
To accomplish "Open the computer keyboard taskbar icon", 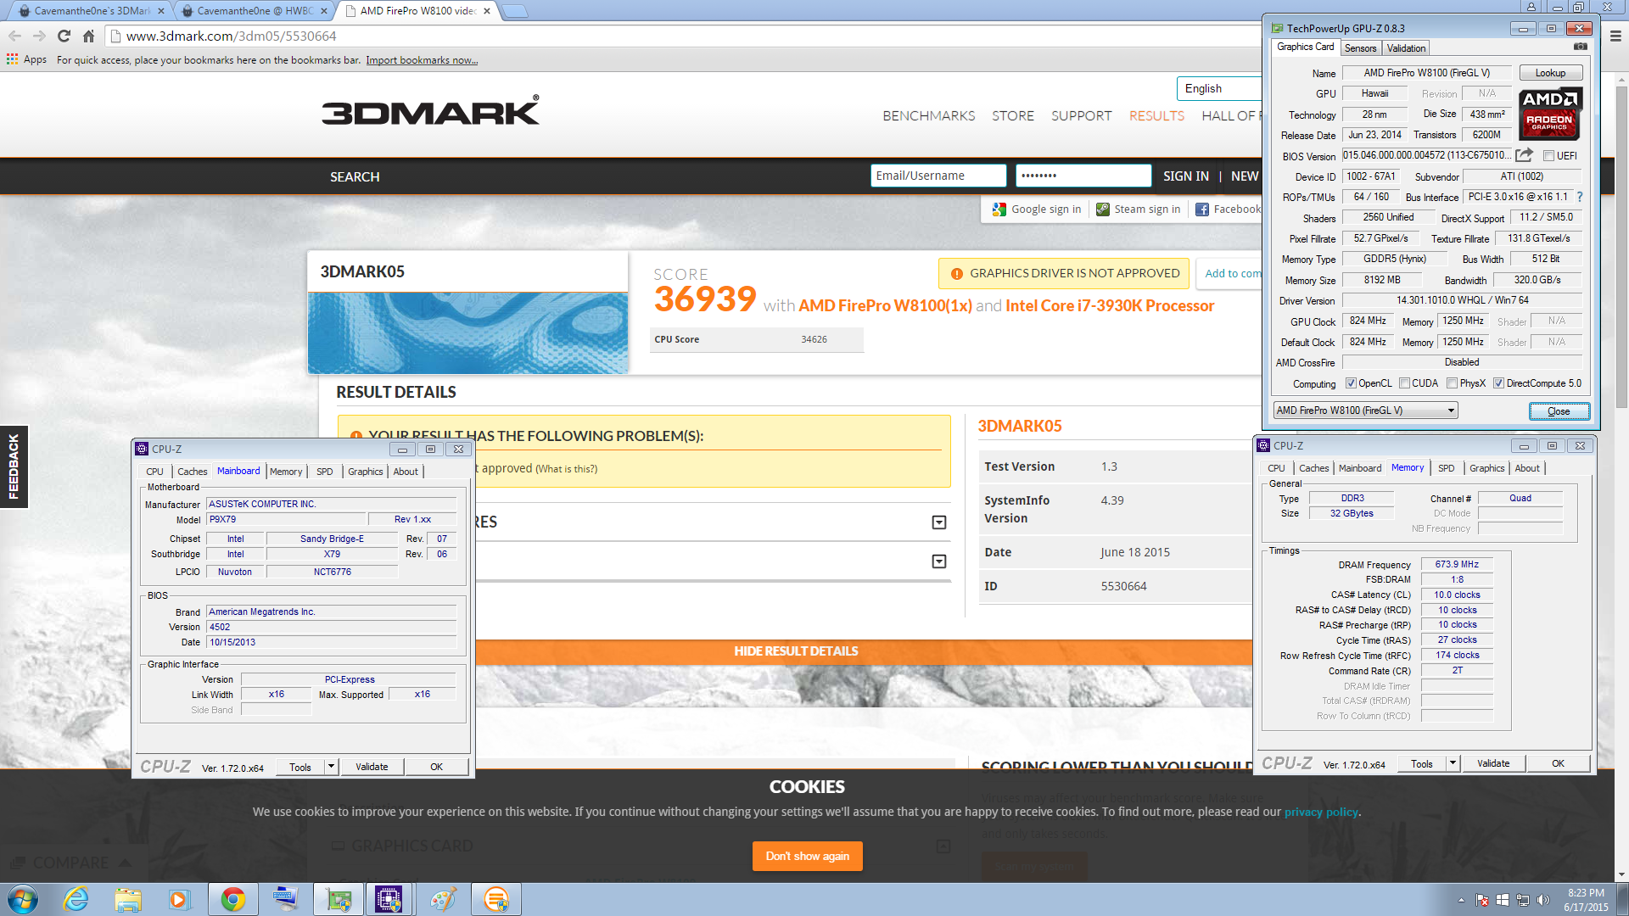I will (286, 899).
